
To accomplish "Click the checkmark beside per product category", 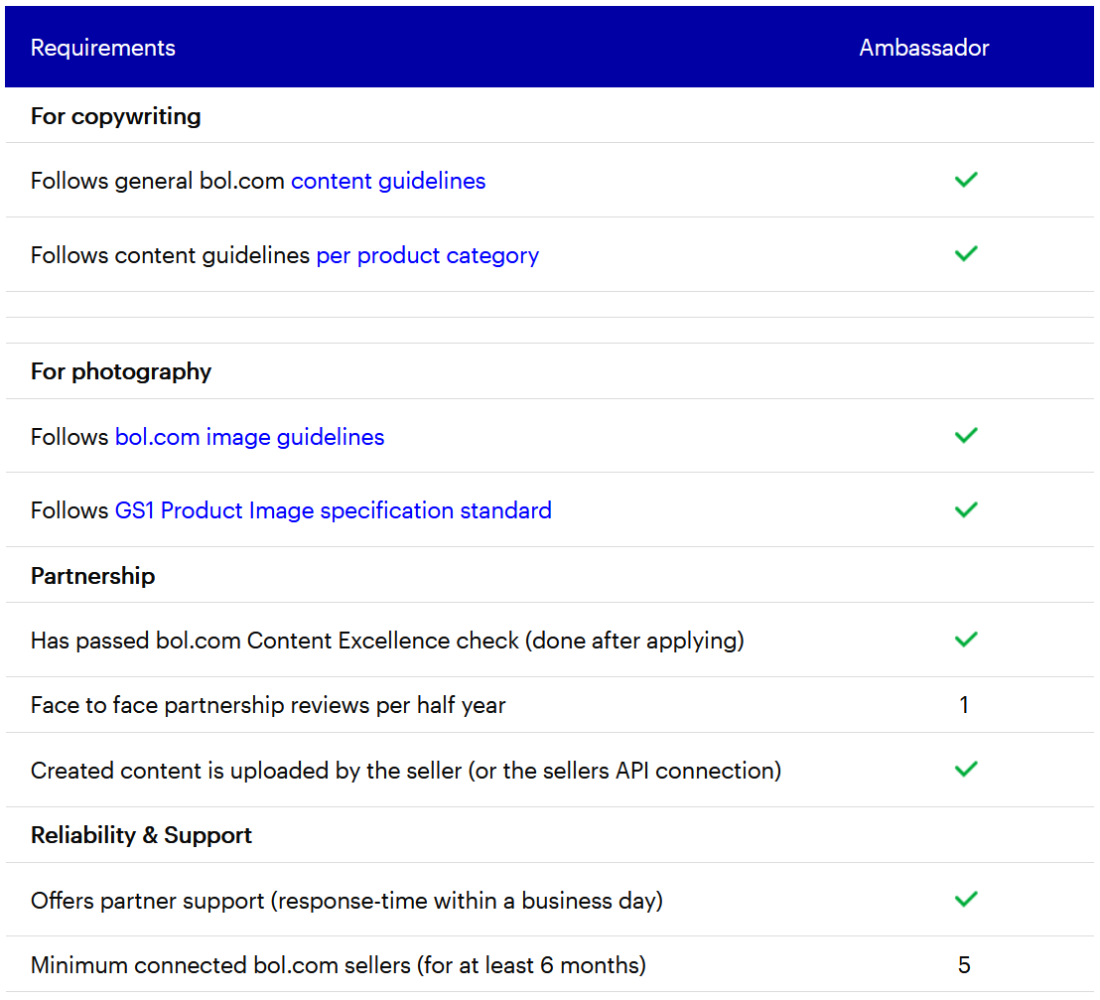I will (965, 254).
